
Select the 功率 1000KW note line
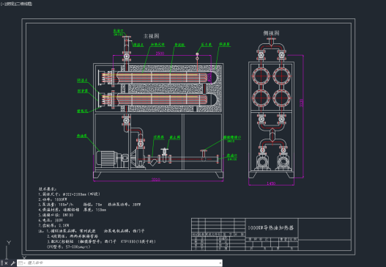pos(53,200)
